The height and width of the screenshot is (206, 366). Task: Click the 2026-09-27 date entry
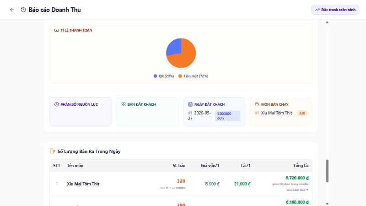(199, 116)
